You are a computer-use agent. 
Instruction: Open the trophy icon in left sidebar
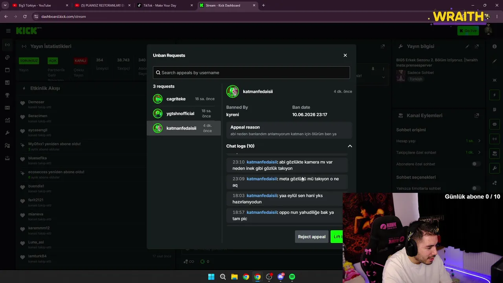point(7,95)
